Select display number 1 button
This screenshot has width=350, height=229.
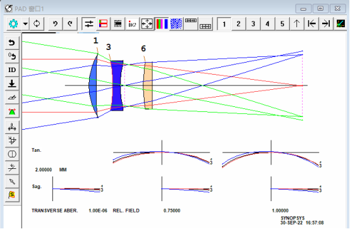pos(224,23)
